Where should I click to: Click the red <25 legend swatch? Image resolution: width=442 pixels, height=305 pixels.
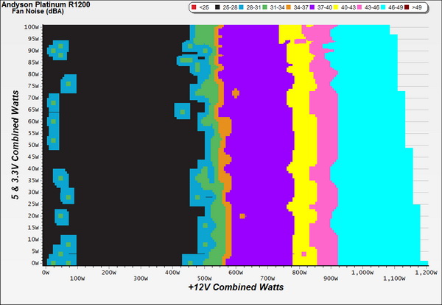point(193,7)
